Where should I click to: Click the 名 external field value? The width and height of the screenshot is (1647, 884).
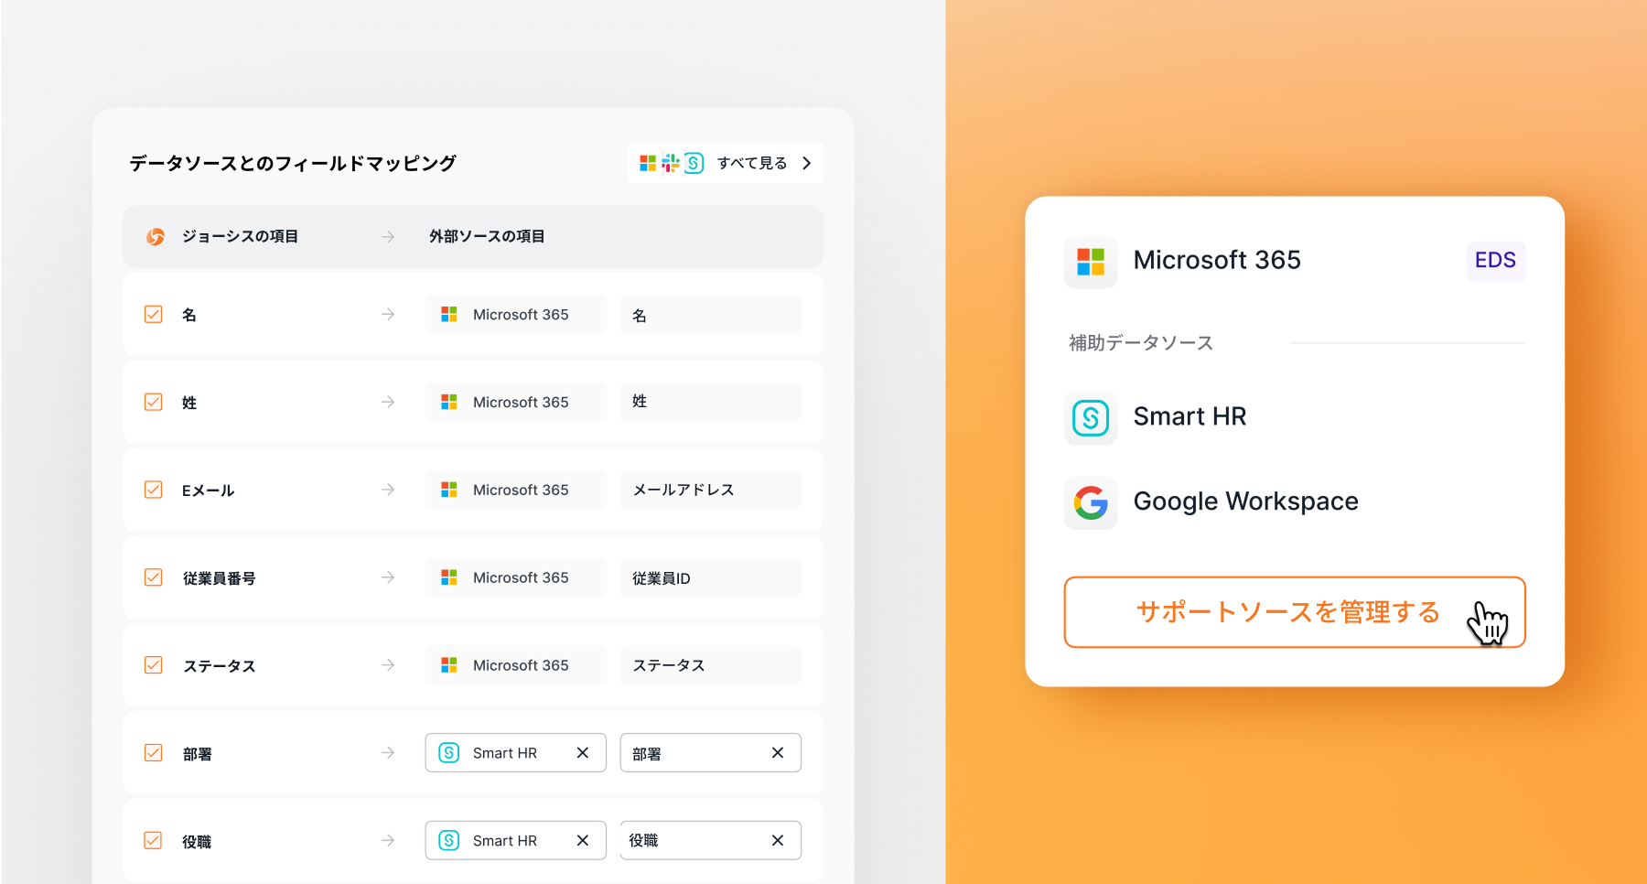(x=711, y=315)
